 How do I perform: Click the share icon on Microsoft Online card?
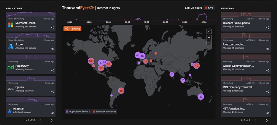(x=52, y=27)
